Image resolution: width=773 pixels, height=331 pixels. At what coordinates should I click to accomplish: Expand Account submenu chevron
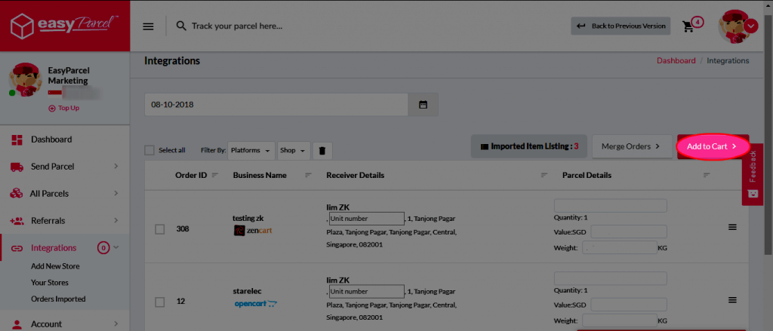[115, 323]
